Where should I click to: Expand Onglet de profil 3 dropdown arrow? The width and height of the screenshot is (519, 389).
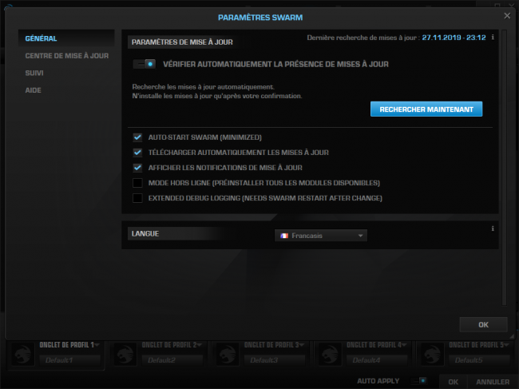click(x=302, y=345)
